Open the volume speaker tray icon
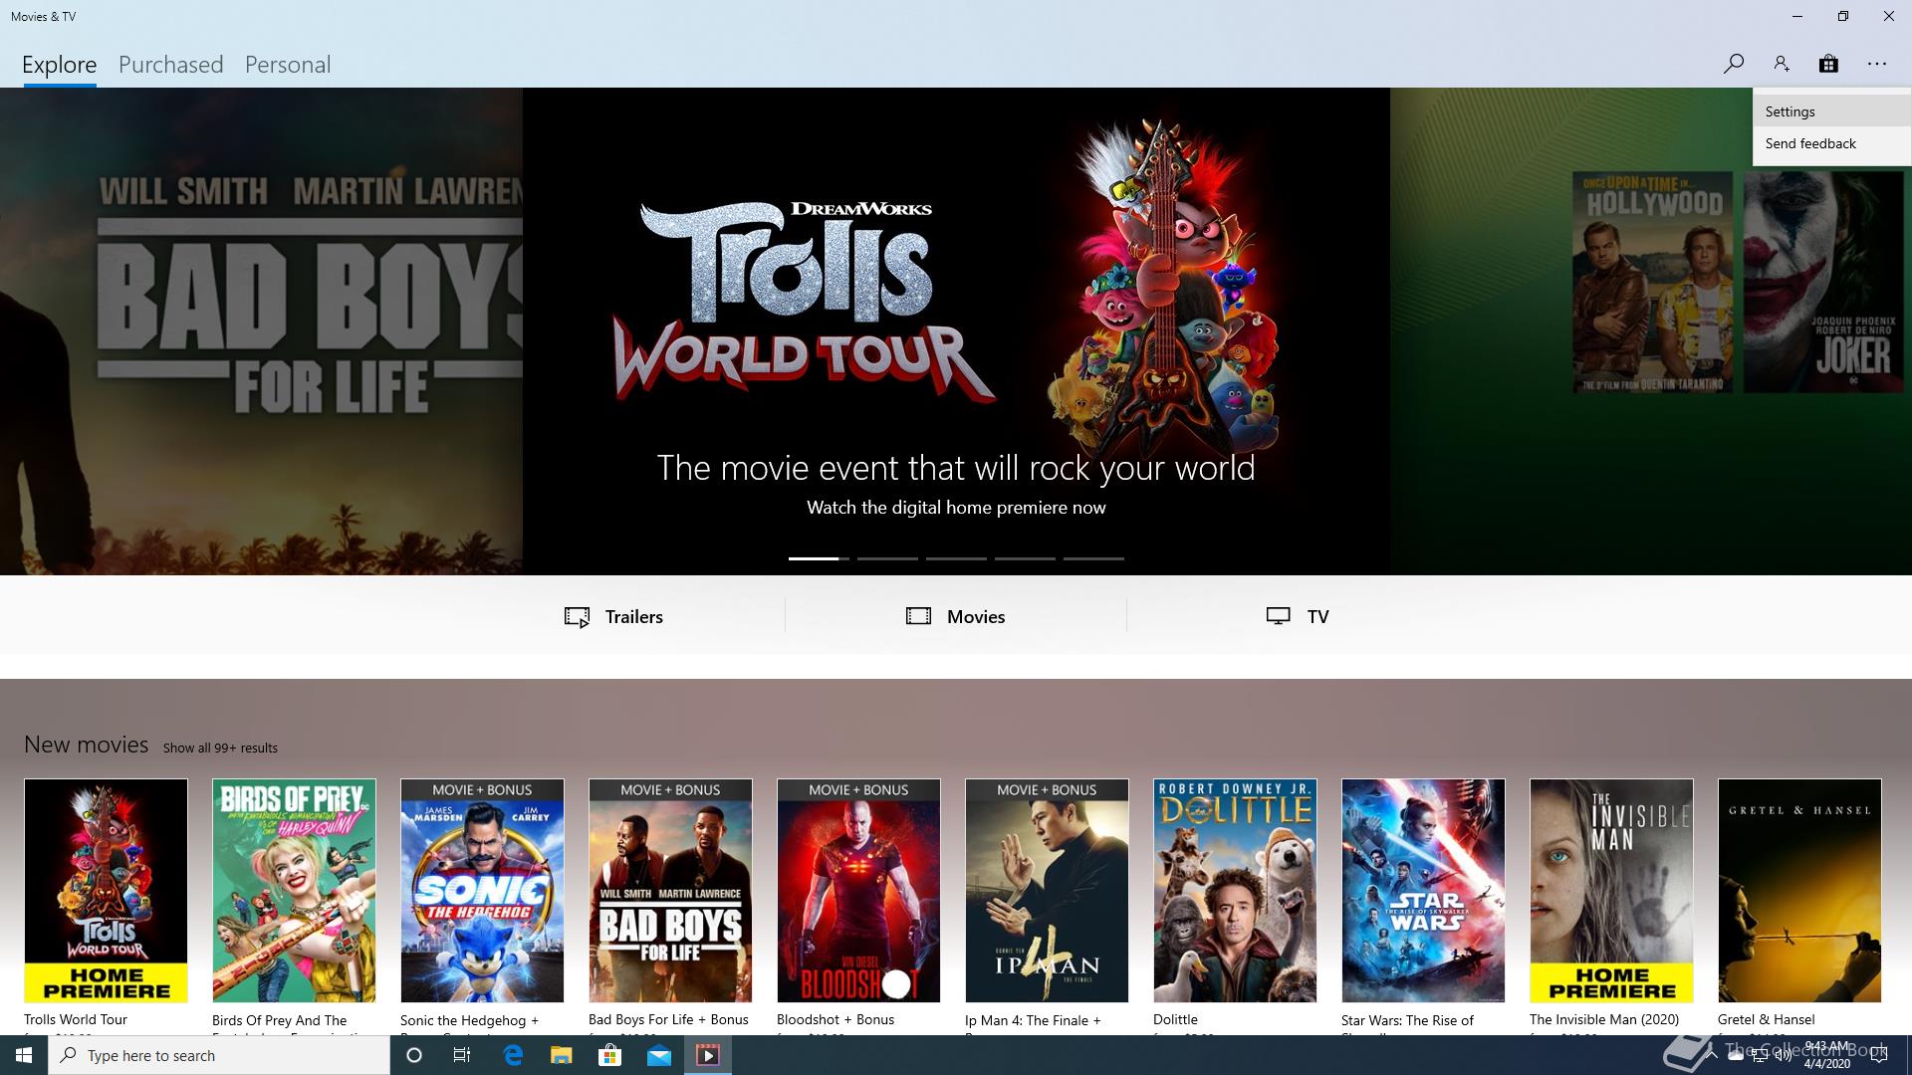The width and height of the screenshot is (1912, 1075). tap(1784, 1056)
